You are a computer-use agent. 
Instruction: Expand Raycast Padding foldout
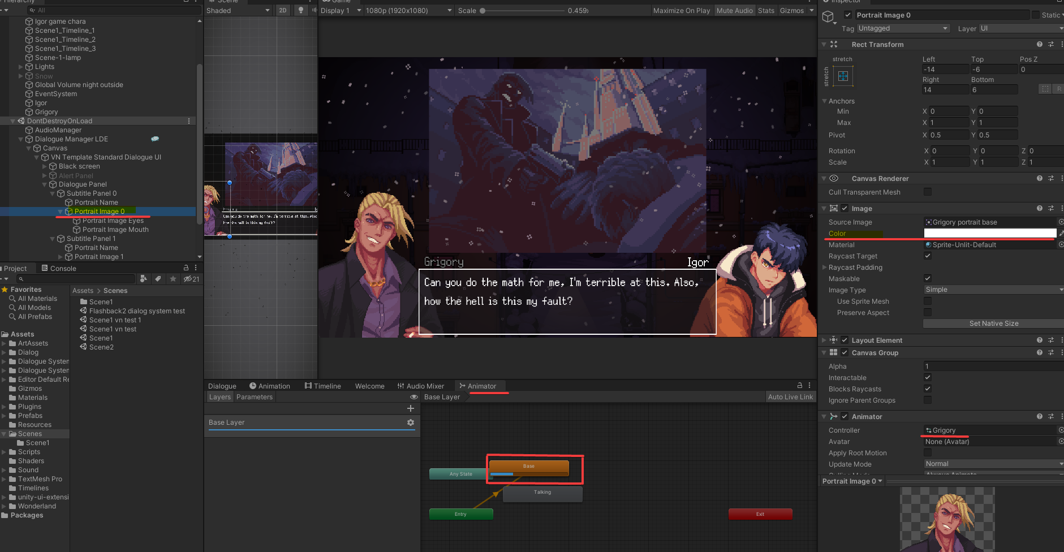pos(824,267)
